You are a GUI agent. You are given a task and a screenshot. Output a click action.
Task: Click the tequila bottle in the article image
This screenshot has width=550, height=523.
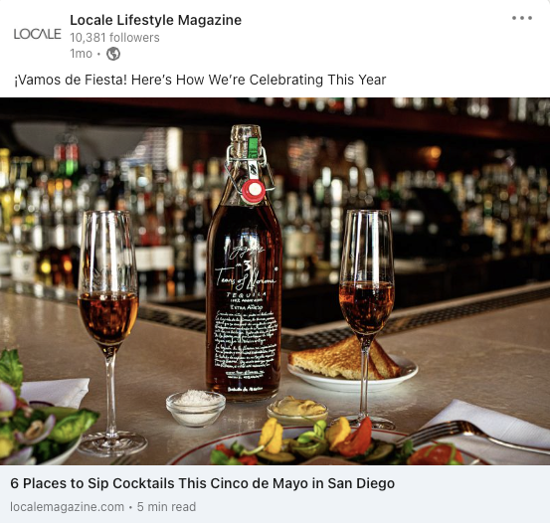[x=245, y=263]
